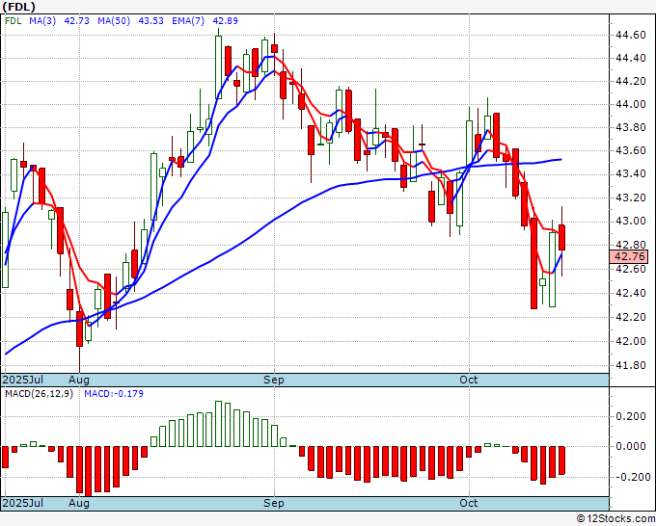Click the current price tag 42.76
The height and width of the screenshot is (526, 656).
point(629,256)
